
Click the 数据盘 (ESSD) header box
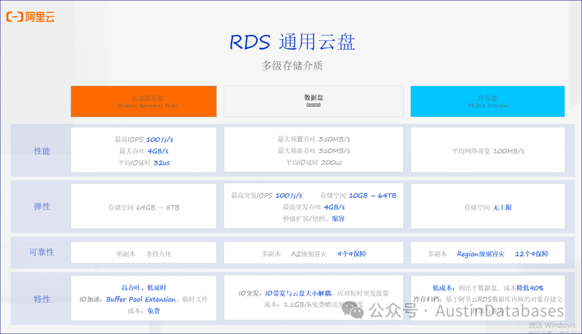(314, 101)
